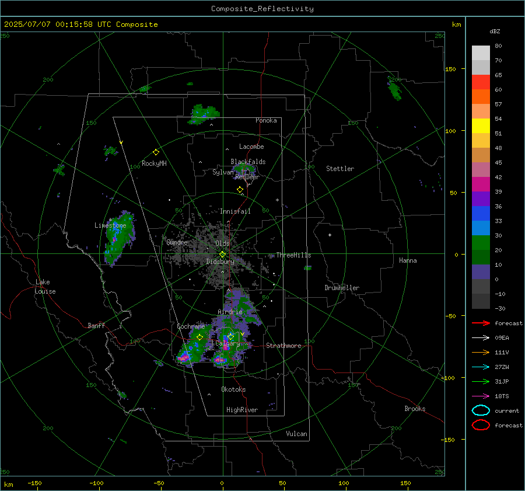Click the Stettler city label

340,169
